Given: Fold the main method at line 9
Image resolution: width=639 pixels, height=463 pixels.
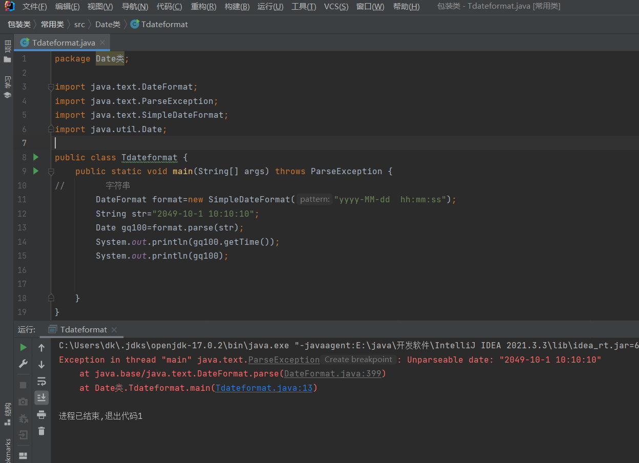Looking at the screenshot, I should 51,172.
